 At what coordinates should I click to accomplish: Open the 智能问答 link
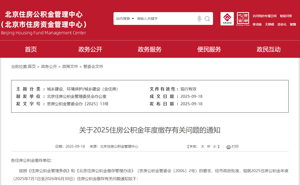(286, 16)
